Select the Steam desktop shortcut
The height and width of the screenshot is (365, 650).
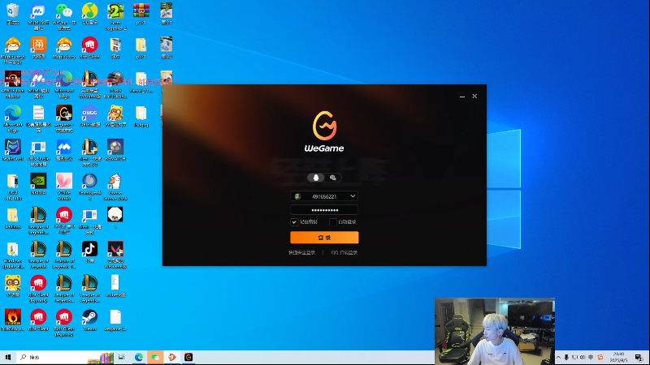(x=90, y=320)
